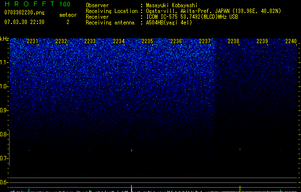Screen dimensions: 301x192
Task: Click the 2233 time axis label
Action: [90, 41]
